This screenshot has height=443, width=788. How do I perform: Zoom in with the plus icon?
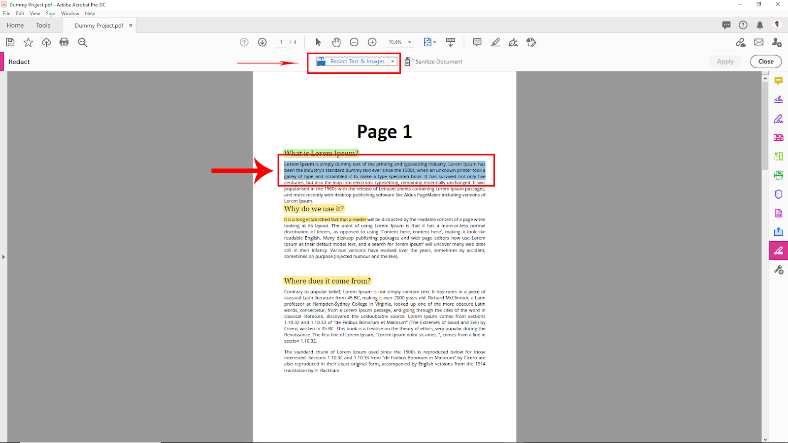372,42
